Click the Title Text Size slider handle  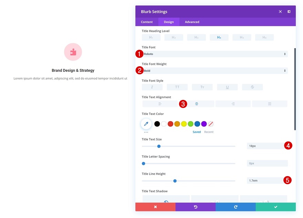159,146
